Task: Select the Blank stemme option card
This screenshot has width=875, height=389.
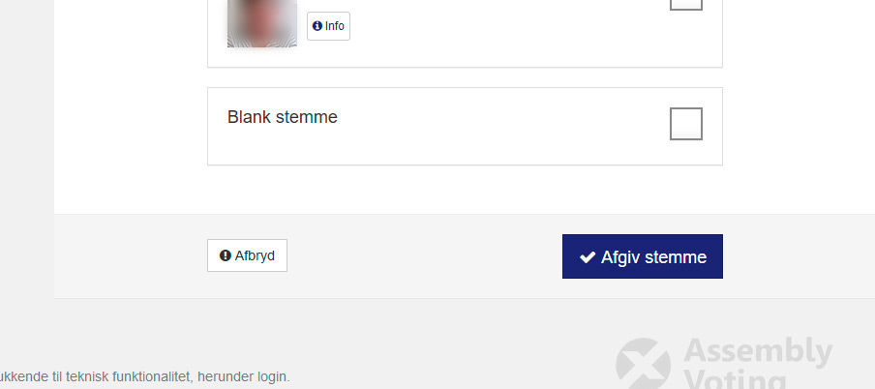Action: click(x=465, y=126)
